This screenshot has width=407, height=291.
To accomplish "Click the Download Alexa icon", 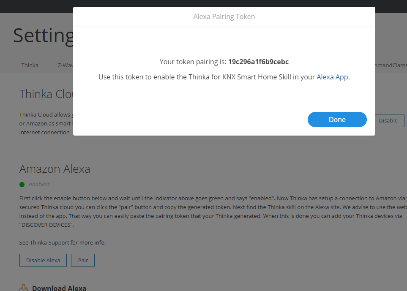I will (24, 288).
